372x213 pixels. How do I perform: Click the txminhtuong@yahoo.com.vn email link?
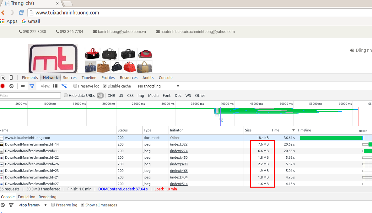click(x=122, y=32)
